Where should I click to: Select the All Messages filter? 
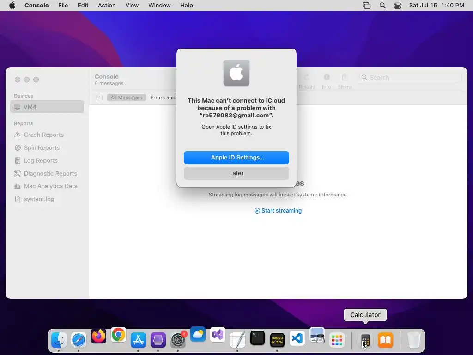127,98
